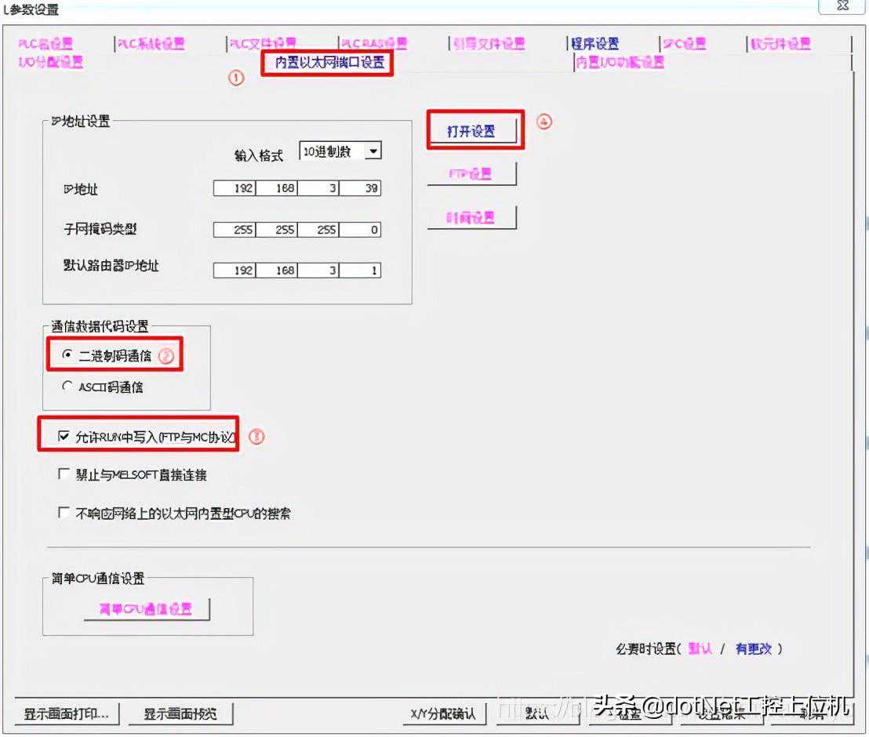Click the 简单CPU通信设置 button
The height and width of the screenshot is (737, 869).
pos(147,609)
